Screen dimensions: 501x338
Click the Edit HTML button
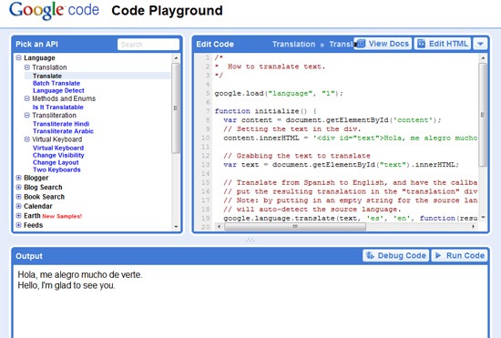(443, 44)
